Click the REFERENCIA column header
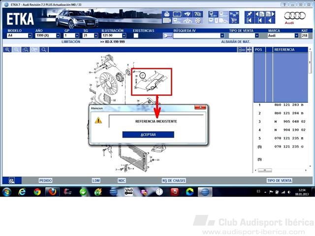This screenshot has height=236, width=315. tap(290, 50)
